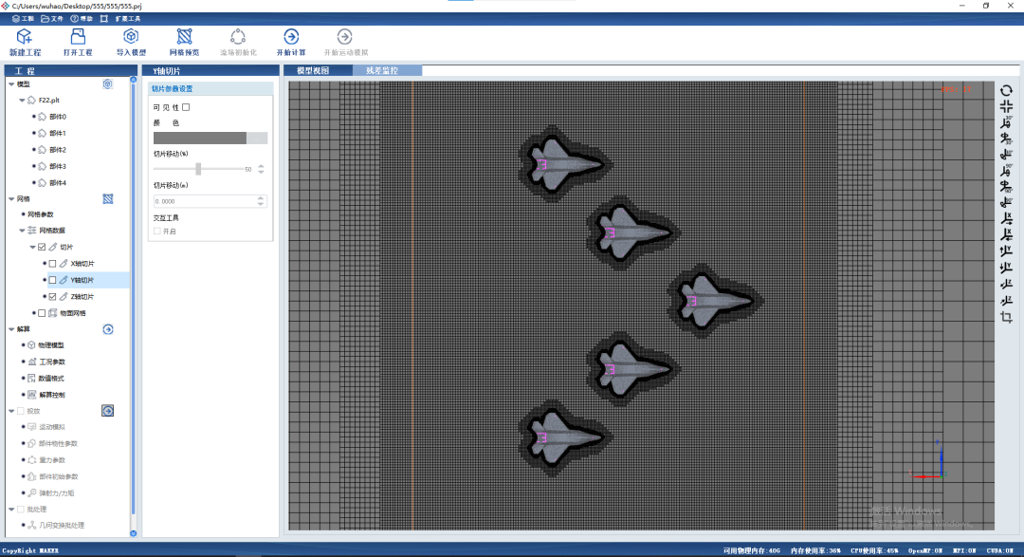Check the Y轴切片 checkbox
This screenshot has width=1024, height=557.
click(x=52, y=280)
